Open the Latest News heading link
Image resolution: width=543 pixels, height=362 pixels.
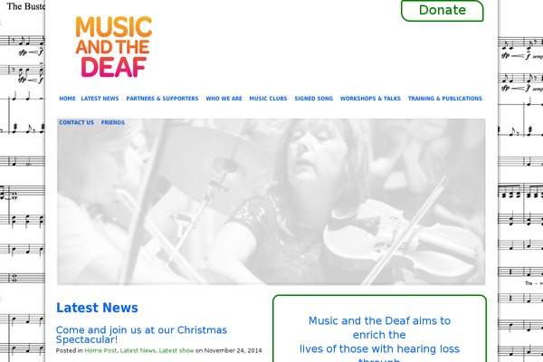(x=97, y=308)
